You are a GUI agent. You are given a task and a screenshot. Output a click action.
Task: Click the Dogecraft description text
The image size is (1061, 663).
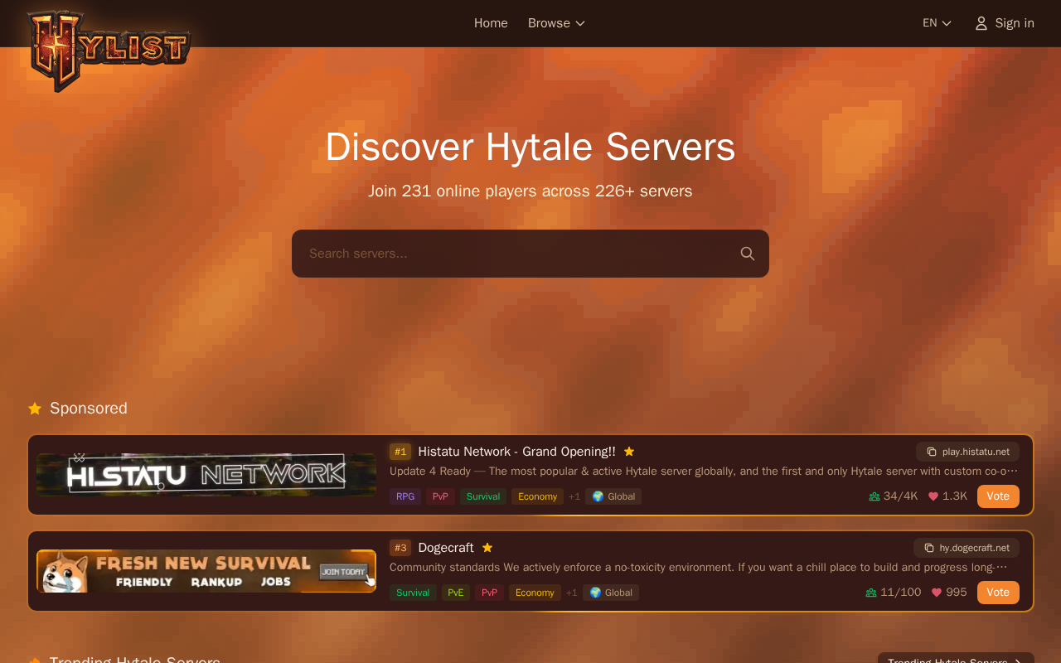[x=699, y=568]
